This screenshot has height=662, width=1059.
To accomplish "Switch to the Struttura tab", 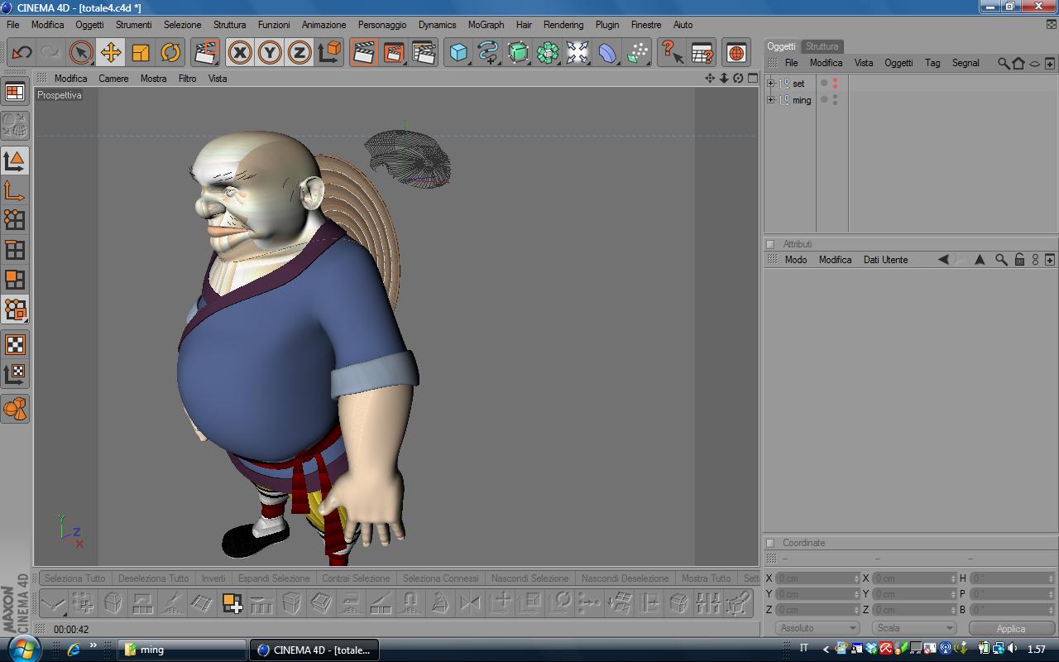I will pyautogui.click(x=822, y=46).
